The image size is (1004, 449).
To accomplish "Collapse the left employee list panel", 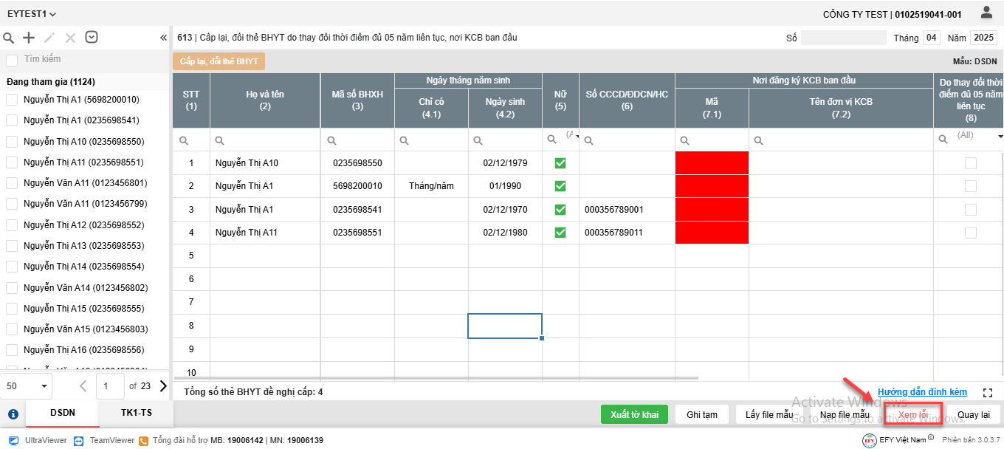I will [163, 38].
